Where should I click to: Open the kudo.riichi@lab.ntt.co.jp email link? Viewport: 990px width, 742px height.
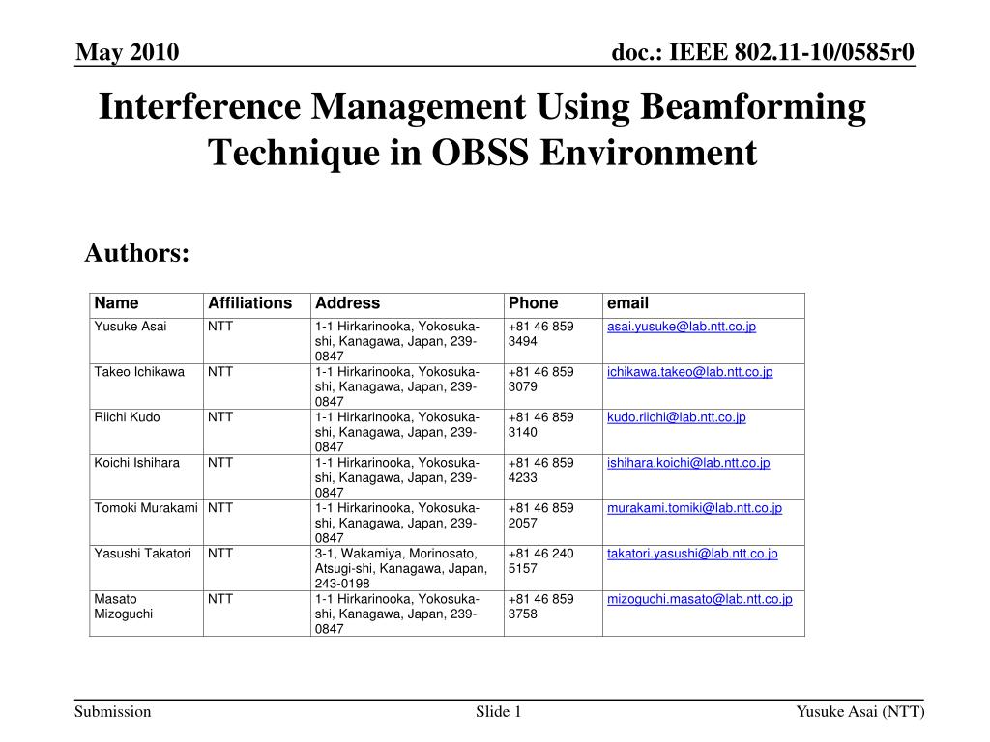coord(676,417)
